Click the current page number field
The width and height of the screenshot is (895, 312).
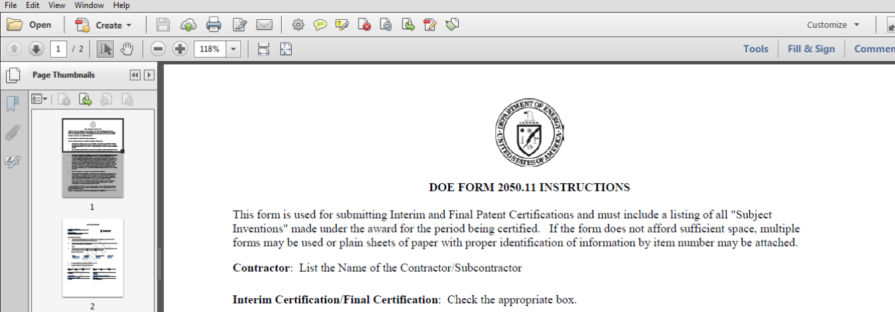(58, 49)
